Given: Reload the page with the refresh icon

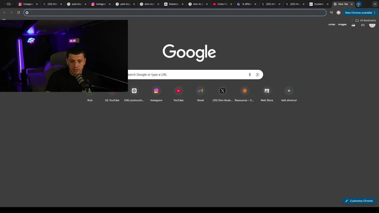Looking at the screenshot, I should (x=18, y=12).
